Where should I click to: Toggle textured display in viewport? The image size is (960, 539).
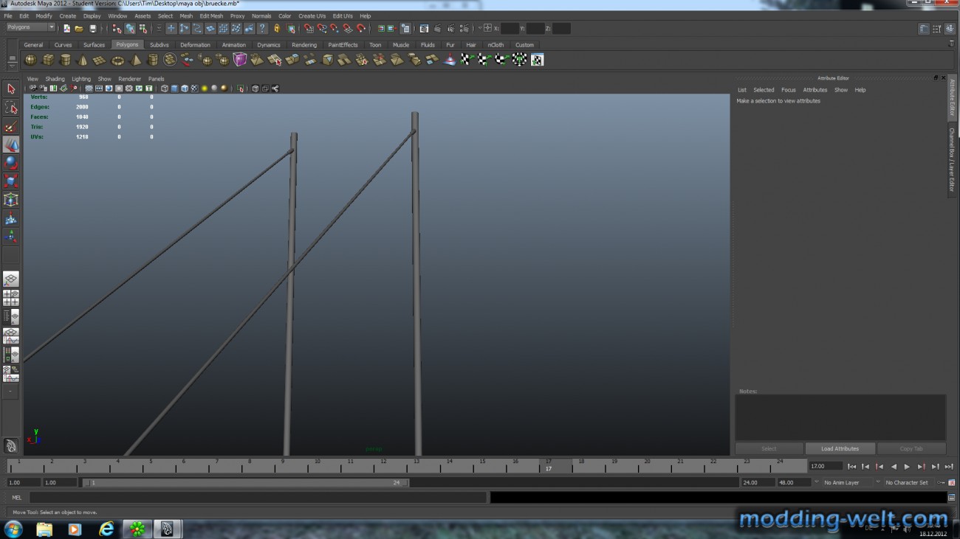click(x=194, y=88)
